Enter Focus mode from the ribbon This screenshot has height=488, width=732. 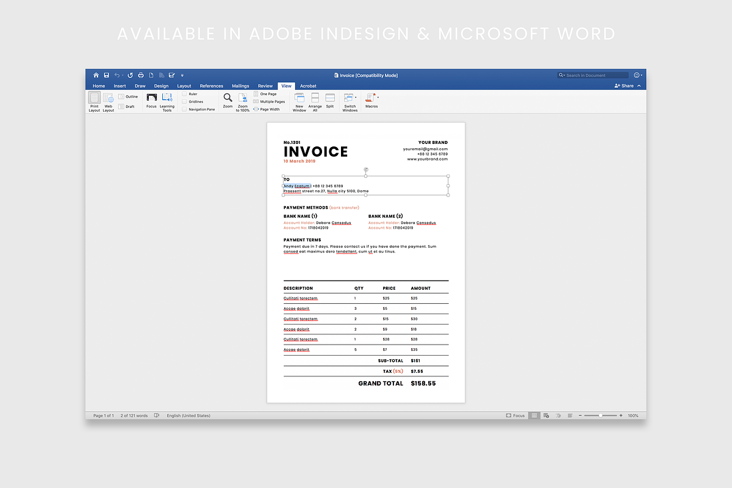[x=151, y=101]
